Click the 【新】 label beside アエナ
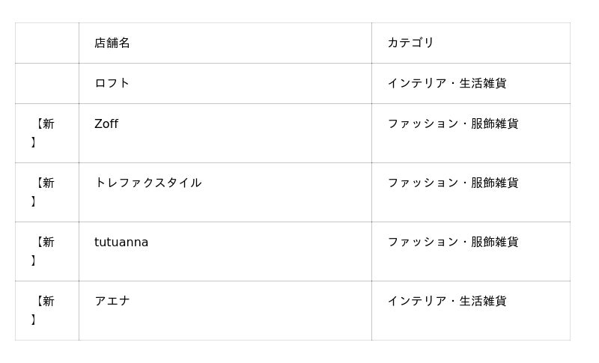Image resolution: width=599 pixels, height=363 pixels. coord(43,310)
